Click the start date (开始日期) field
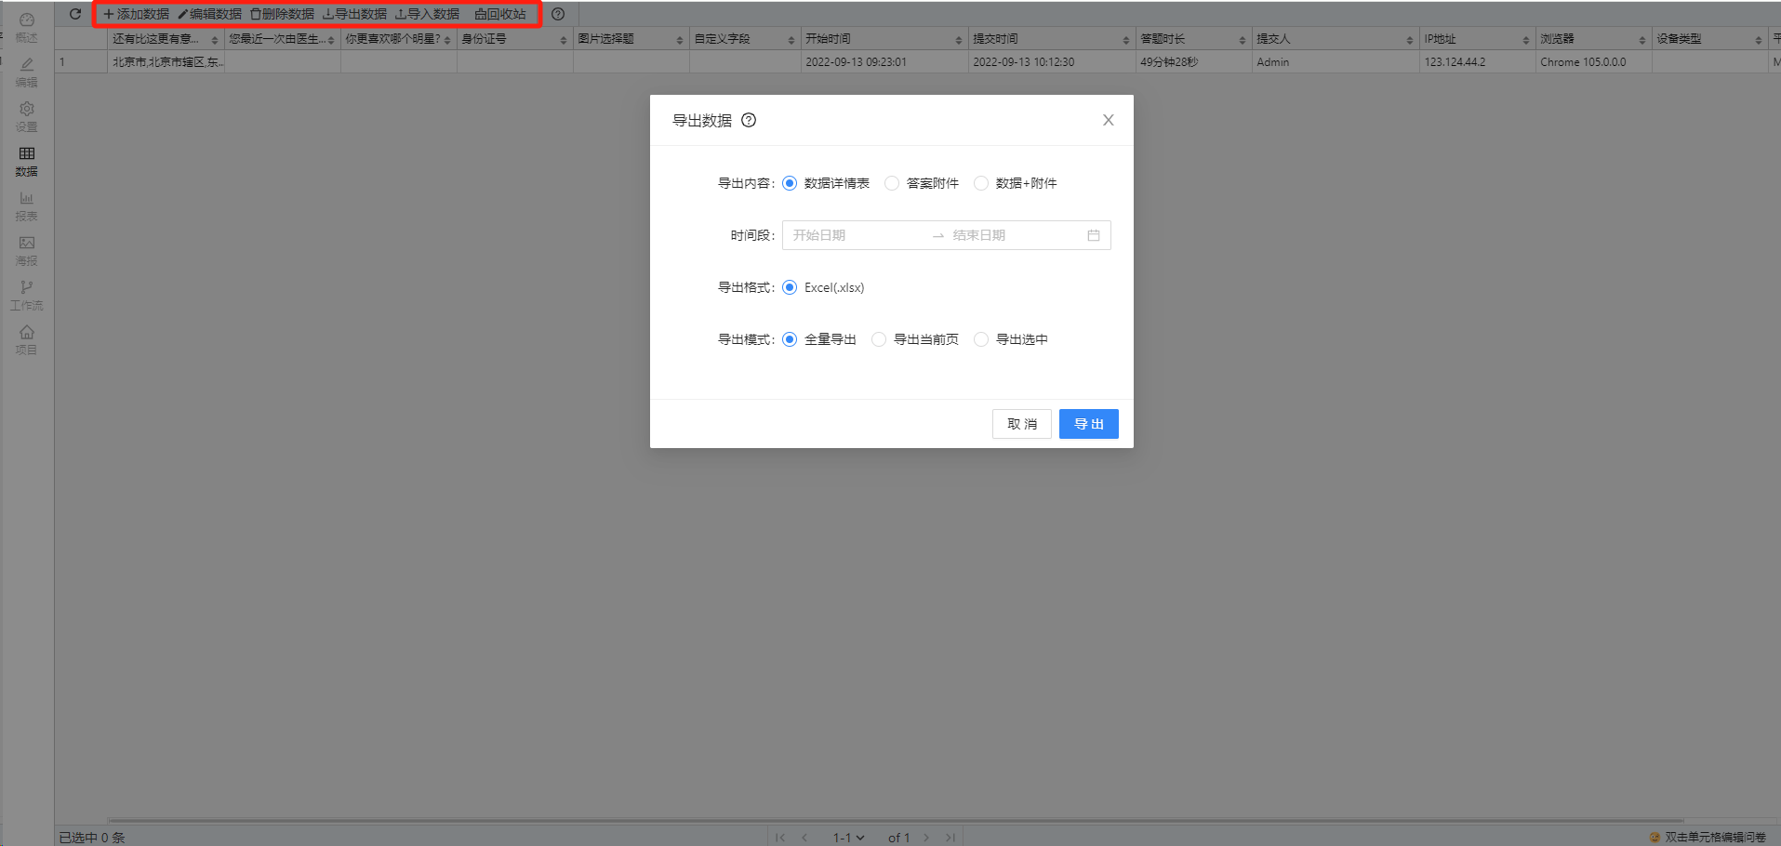The height and width of the screenshot is (846, 1781). (x=856, y=235)
